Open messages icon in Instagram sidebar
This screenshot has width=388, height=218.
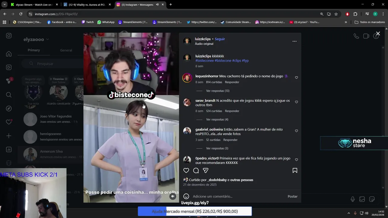coord(9,81)
